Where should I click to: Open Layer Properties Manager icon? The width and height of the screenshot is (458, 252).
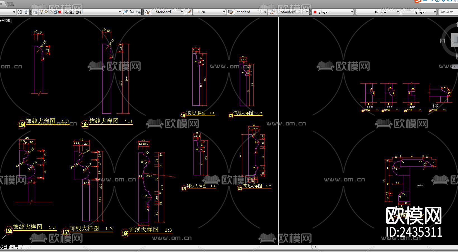[x=35, y=12]
